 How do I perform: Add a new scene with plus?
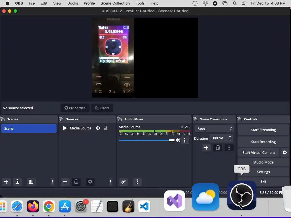click(x=6, y=182)
